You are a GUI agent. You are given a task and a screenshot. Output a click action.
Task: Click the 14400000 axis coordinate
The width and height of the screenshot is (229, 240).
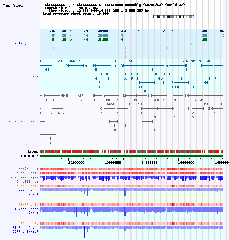(x=186, y=162)
